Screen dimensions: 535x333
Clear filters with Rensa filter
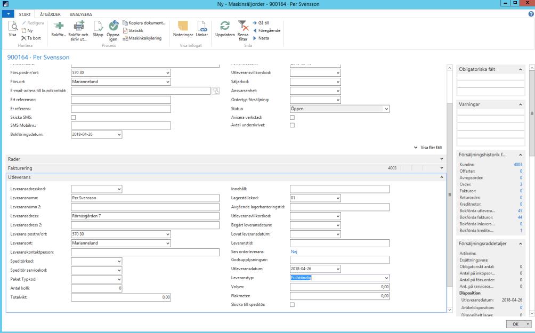[x=243, y=31]
